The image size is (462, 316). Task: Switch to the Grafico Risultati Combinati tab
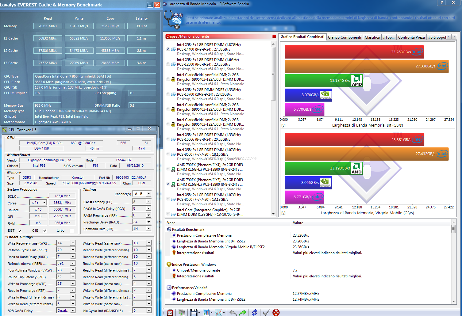coord(302,37)
